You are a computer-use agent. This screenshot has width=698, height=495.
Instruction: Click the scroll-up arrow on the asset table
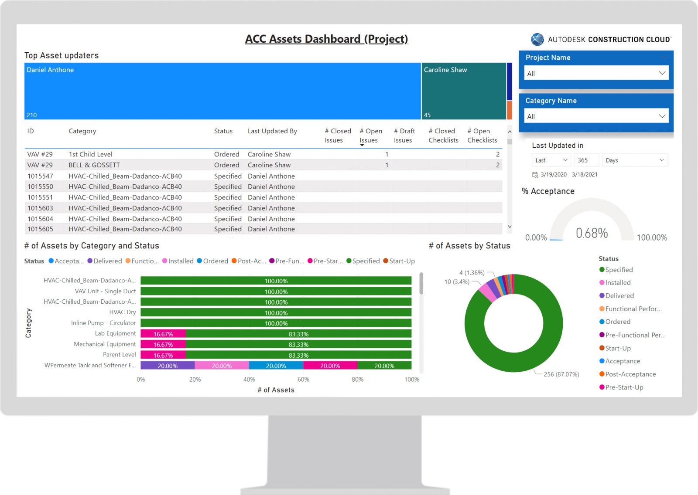pyautogui.click(x=509, y=132)
